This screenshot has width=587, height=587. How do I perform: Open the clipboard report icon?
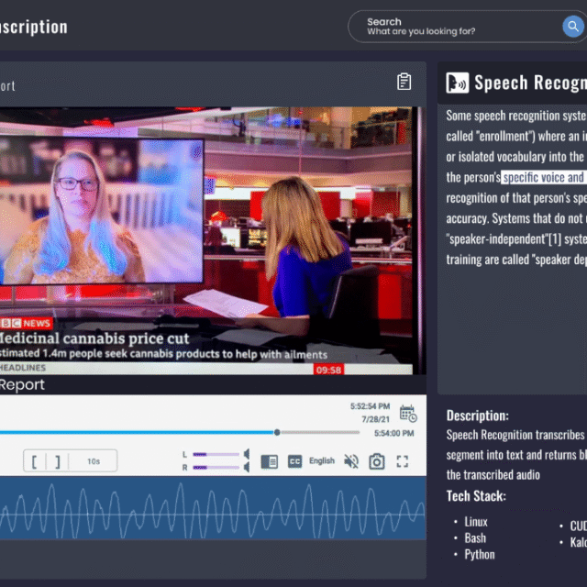pos(404,82)
